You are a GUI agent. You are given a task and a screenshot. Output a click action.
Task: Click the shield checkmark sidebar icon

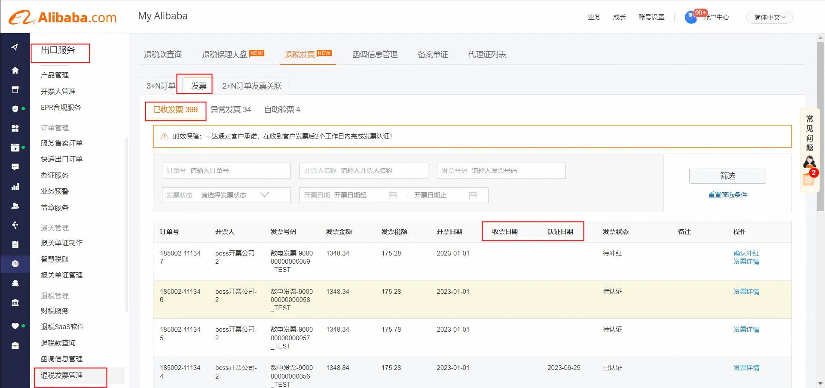click(x=15, y=109)
